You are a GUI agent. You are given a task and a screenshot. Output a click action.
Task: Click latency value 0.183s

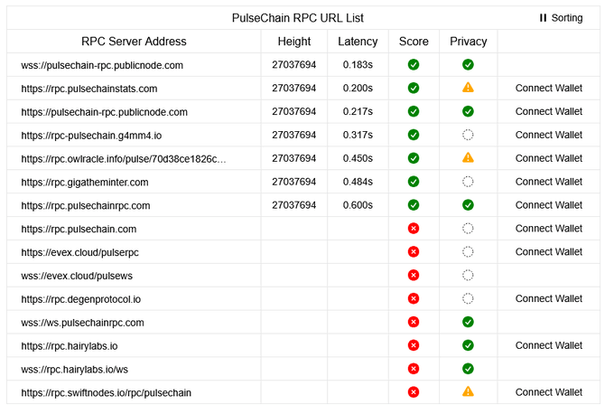click(x=358, y=65)
